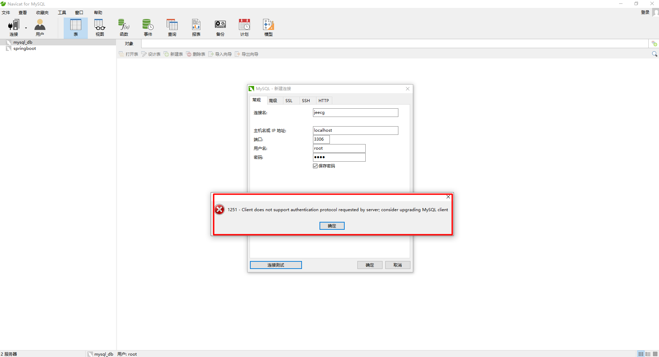Open the 窗口 menu
This screenshot has width=659, height=357.
(x=79, y=13)
